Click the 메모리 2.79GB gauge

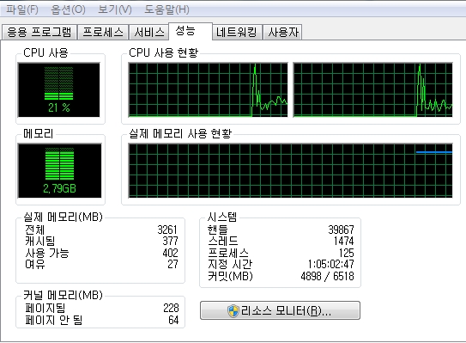coord(60,170)
